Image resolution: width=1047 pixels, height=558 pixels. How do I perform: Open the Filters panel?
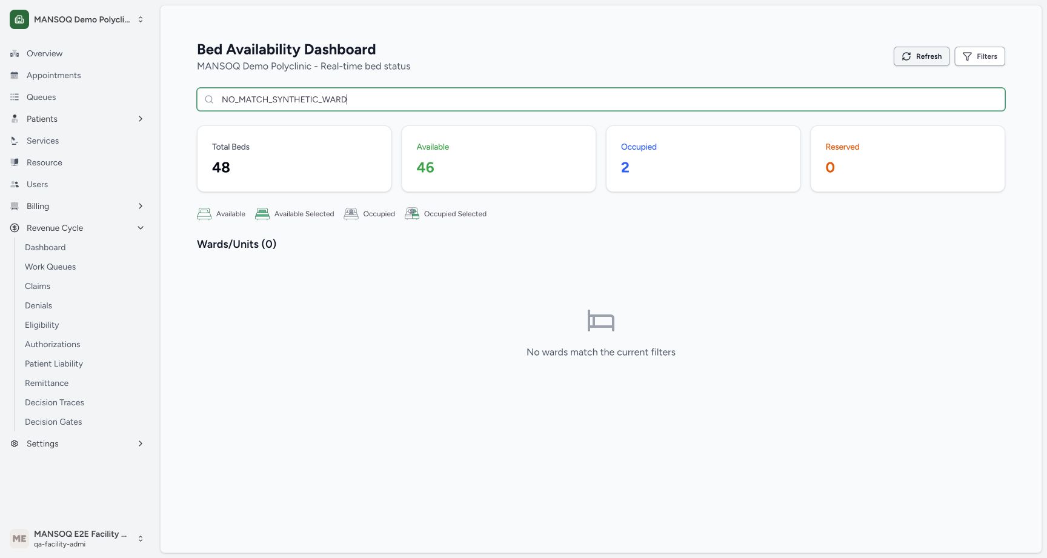point(980,56)
